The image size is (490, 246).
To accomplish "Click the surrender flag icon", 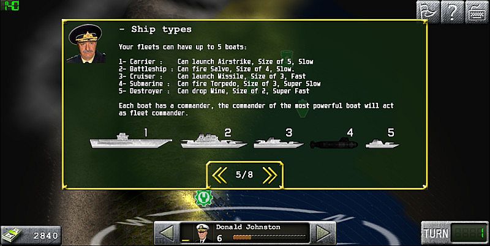I will [x=428, y=12].
